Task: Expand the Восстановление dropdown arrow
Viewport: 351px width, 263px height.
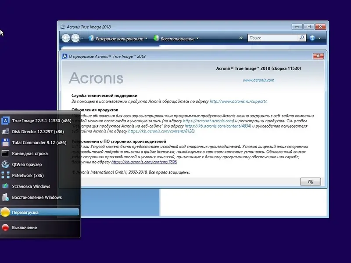Action: point(197,39)
